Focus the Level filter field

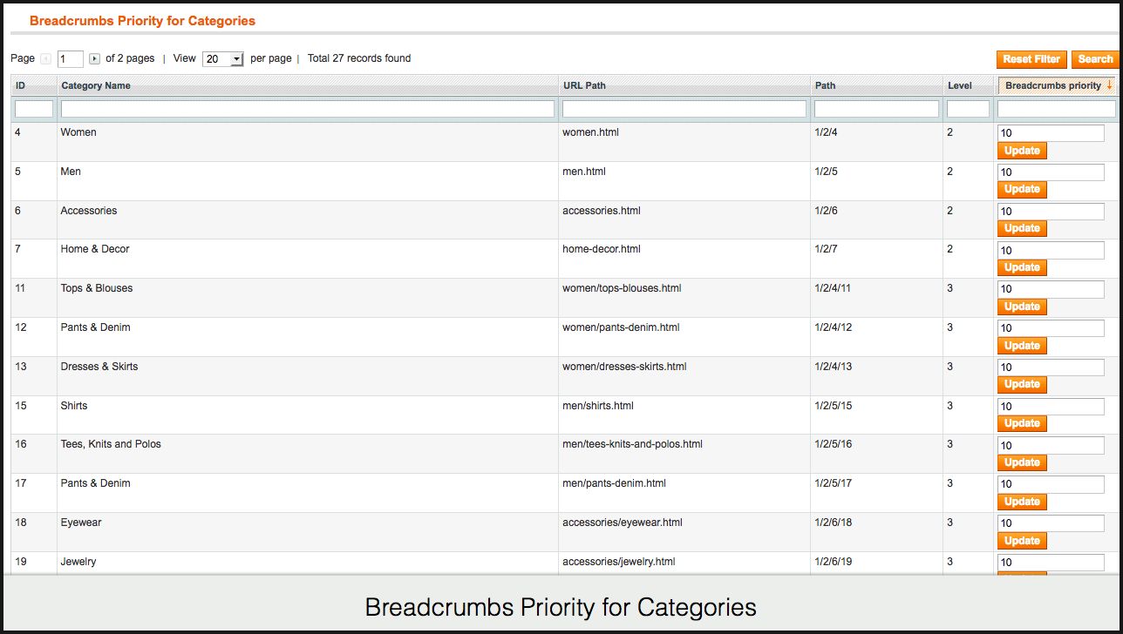coord(968,109)
